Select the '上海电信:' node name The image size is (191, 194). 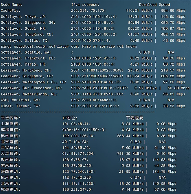coord(10,124)
